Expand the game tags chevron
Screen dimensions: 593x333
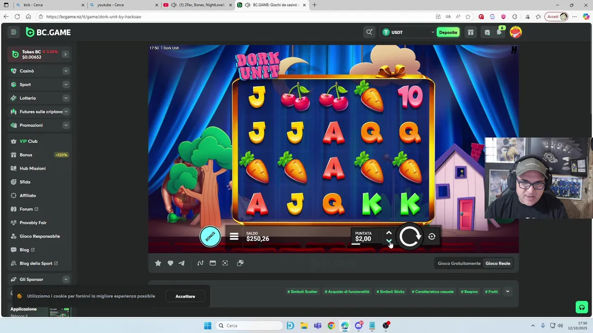(x=507, y=291)
